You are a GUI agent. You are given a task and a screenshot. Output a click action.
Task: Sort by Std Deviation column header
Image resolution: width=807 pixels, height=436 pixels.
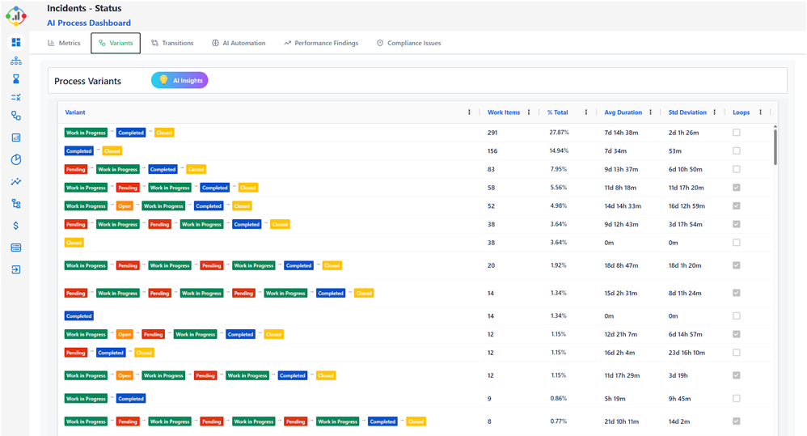tap(687, 112)
